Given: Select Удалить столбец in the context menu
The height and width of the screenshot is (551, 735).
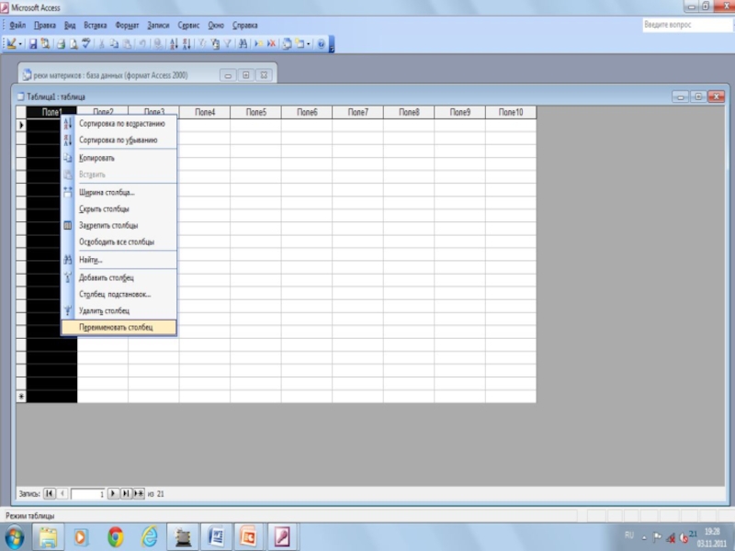Looking at the screenshot, I should pos(104,311).
